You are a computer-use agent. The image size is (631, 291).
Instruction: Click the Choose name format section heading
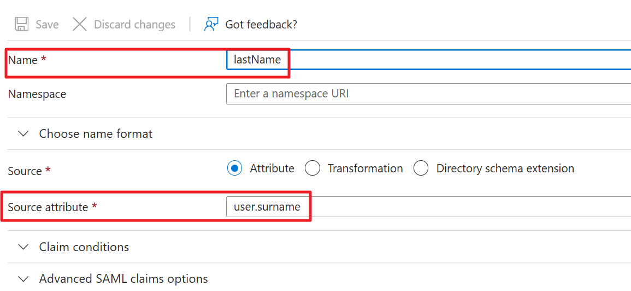(96, 134)
